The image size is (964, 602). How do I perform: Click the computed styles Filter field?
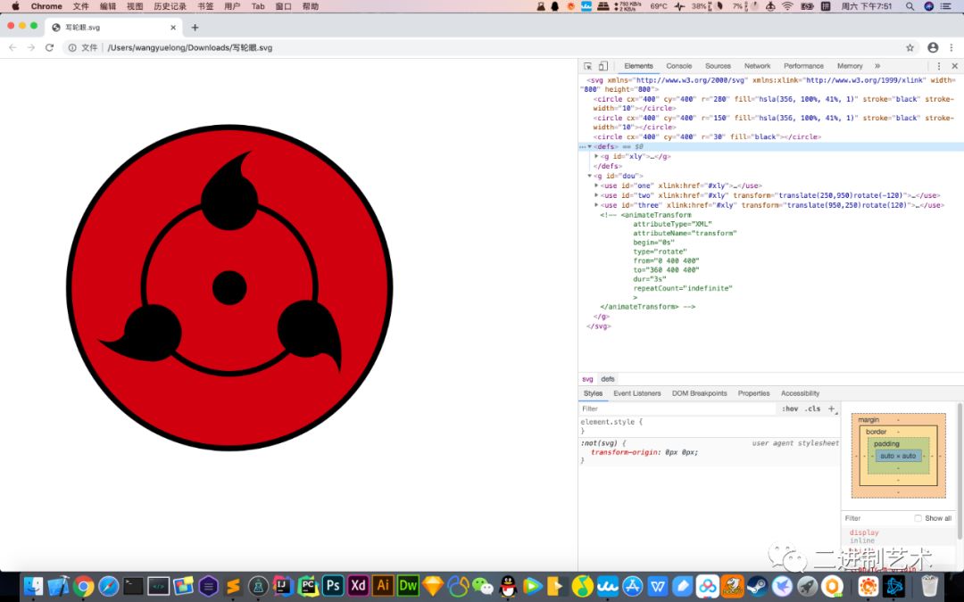(877, 518)
